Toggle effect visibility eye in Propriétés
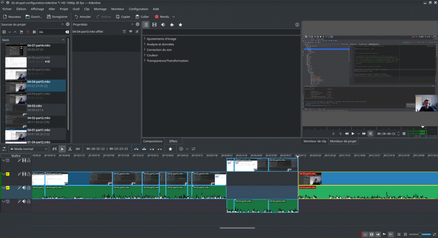Viewport: 438px width, 238px height. [x=130, y=32]
